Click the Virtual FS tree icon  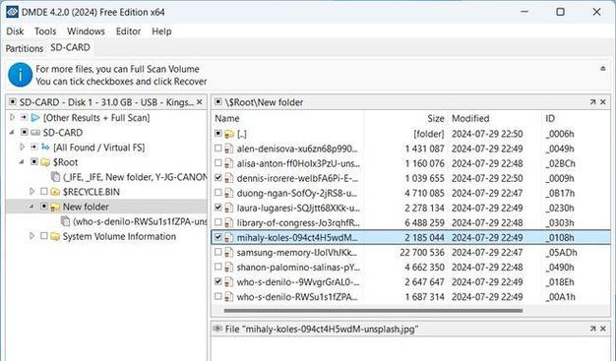coord(45,148)
